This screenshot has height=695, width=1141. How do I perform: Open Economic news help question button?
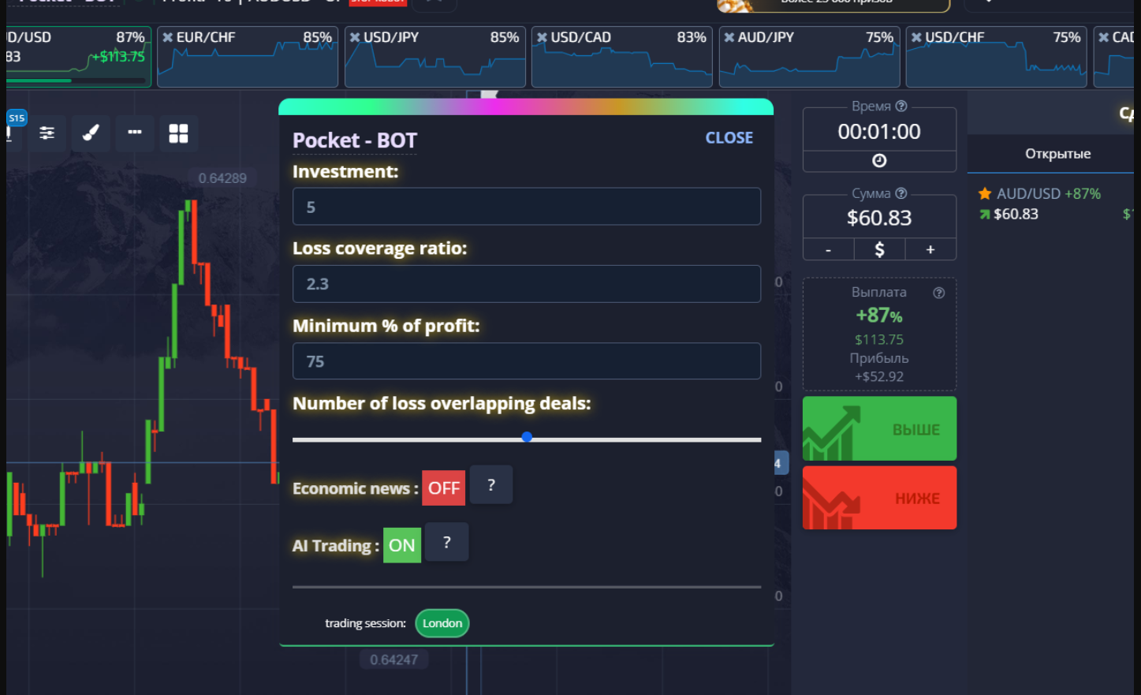tap(491, 485)
